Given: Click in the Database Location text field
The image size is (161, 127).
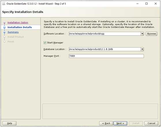Looking at the screenshot, I should [105, 49].
